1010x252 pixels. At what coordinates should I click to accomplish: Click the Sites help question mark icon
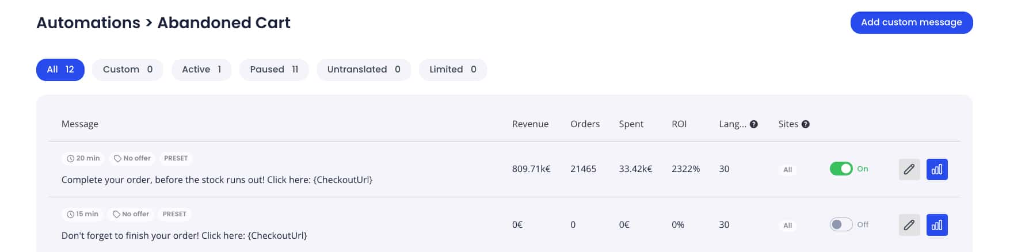coord(806,124)
